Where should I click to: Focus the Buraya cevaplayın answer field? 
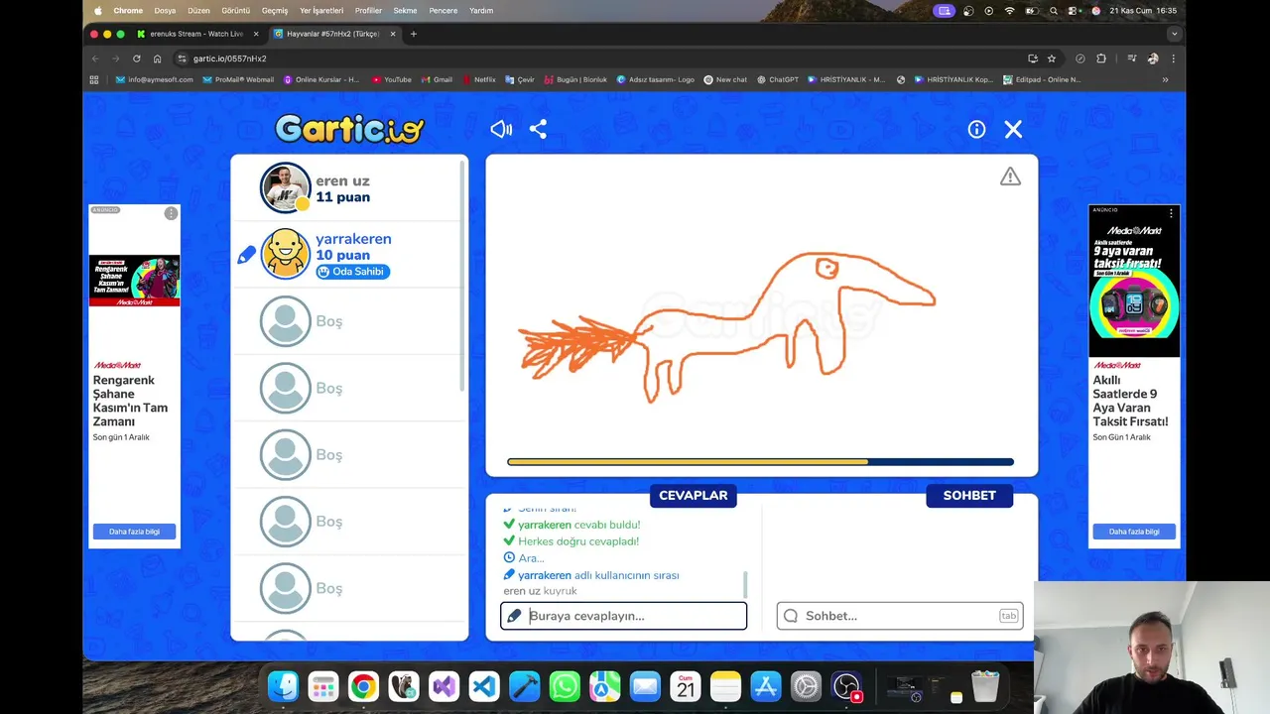click(623, 616)
